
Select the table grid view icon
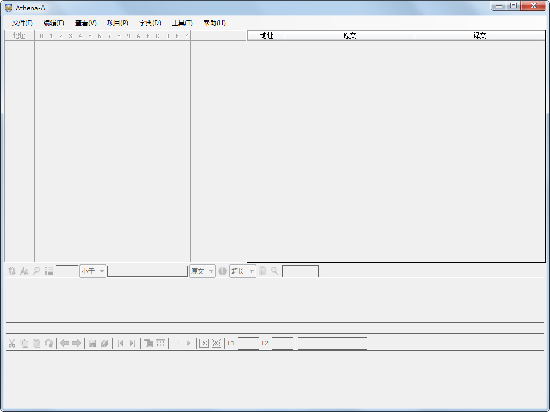point(161,343)
